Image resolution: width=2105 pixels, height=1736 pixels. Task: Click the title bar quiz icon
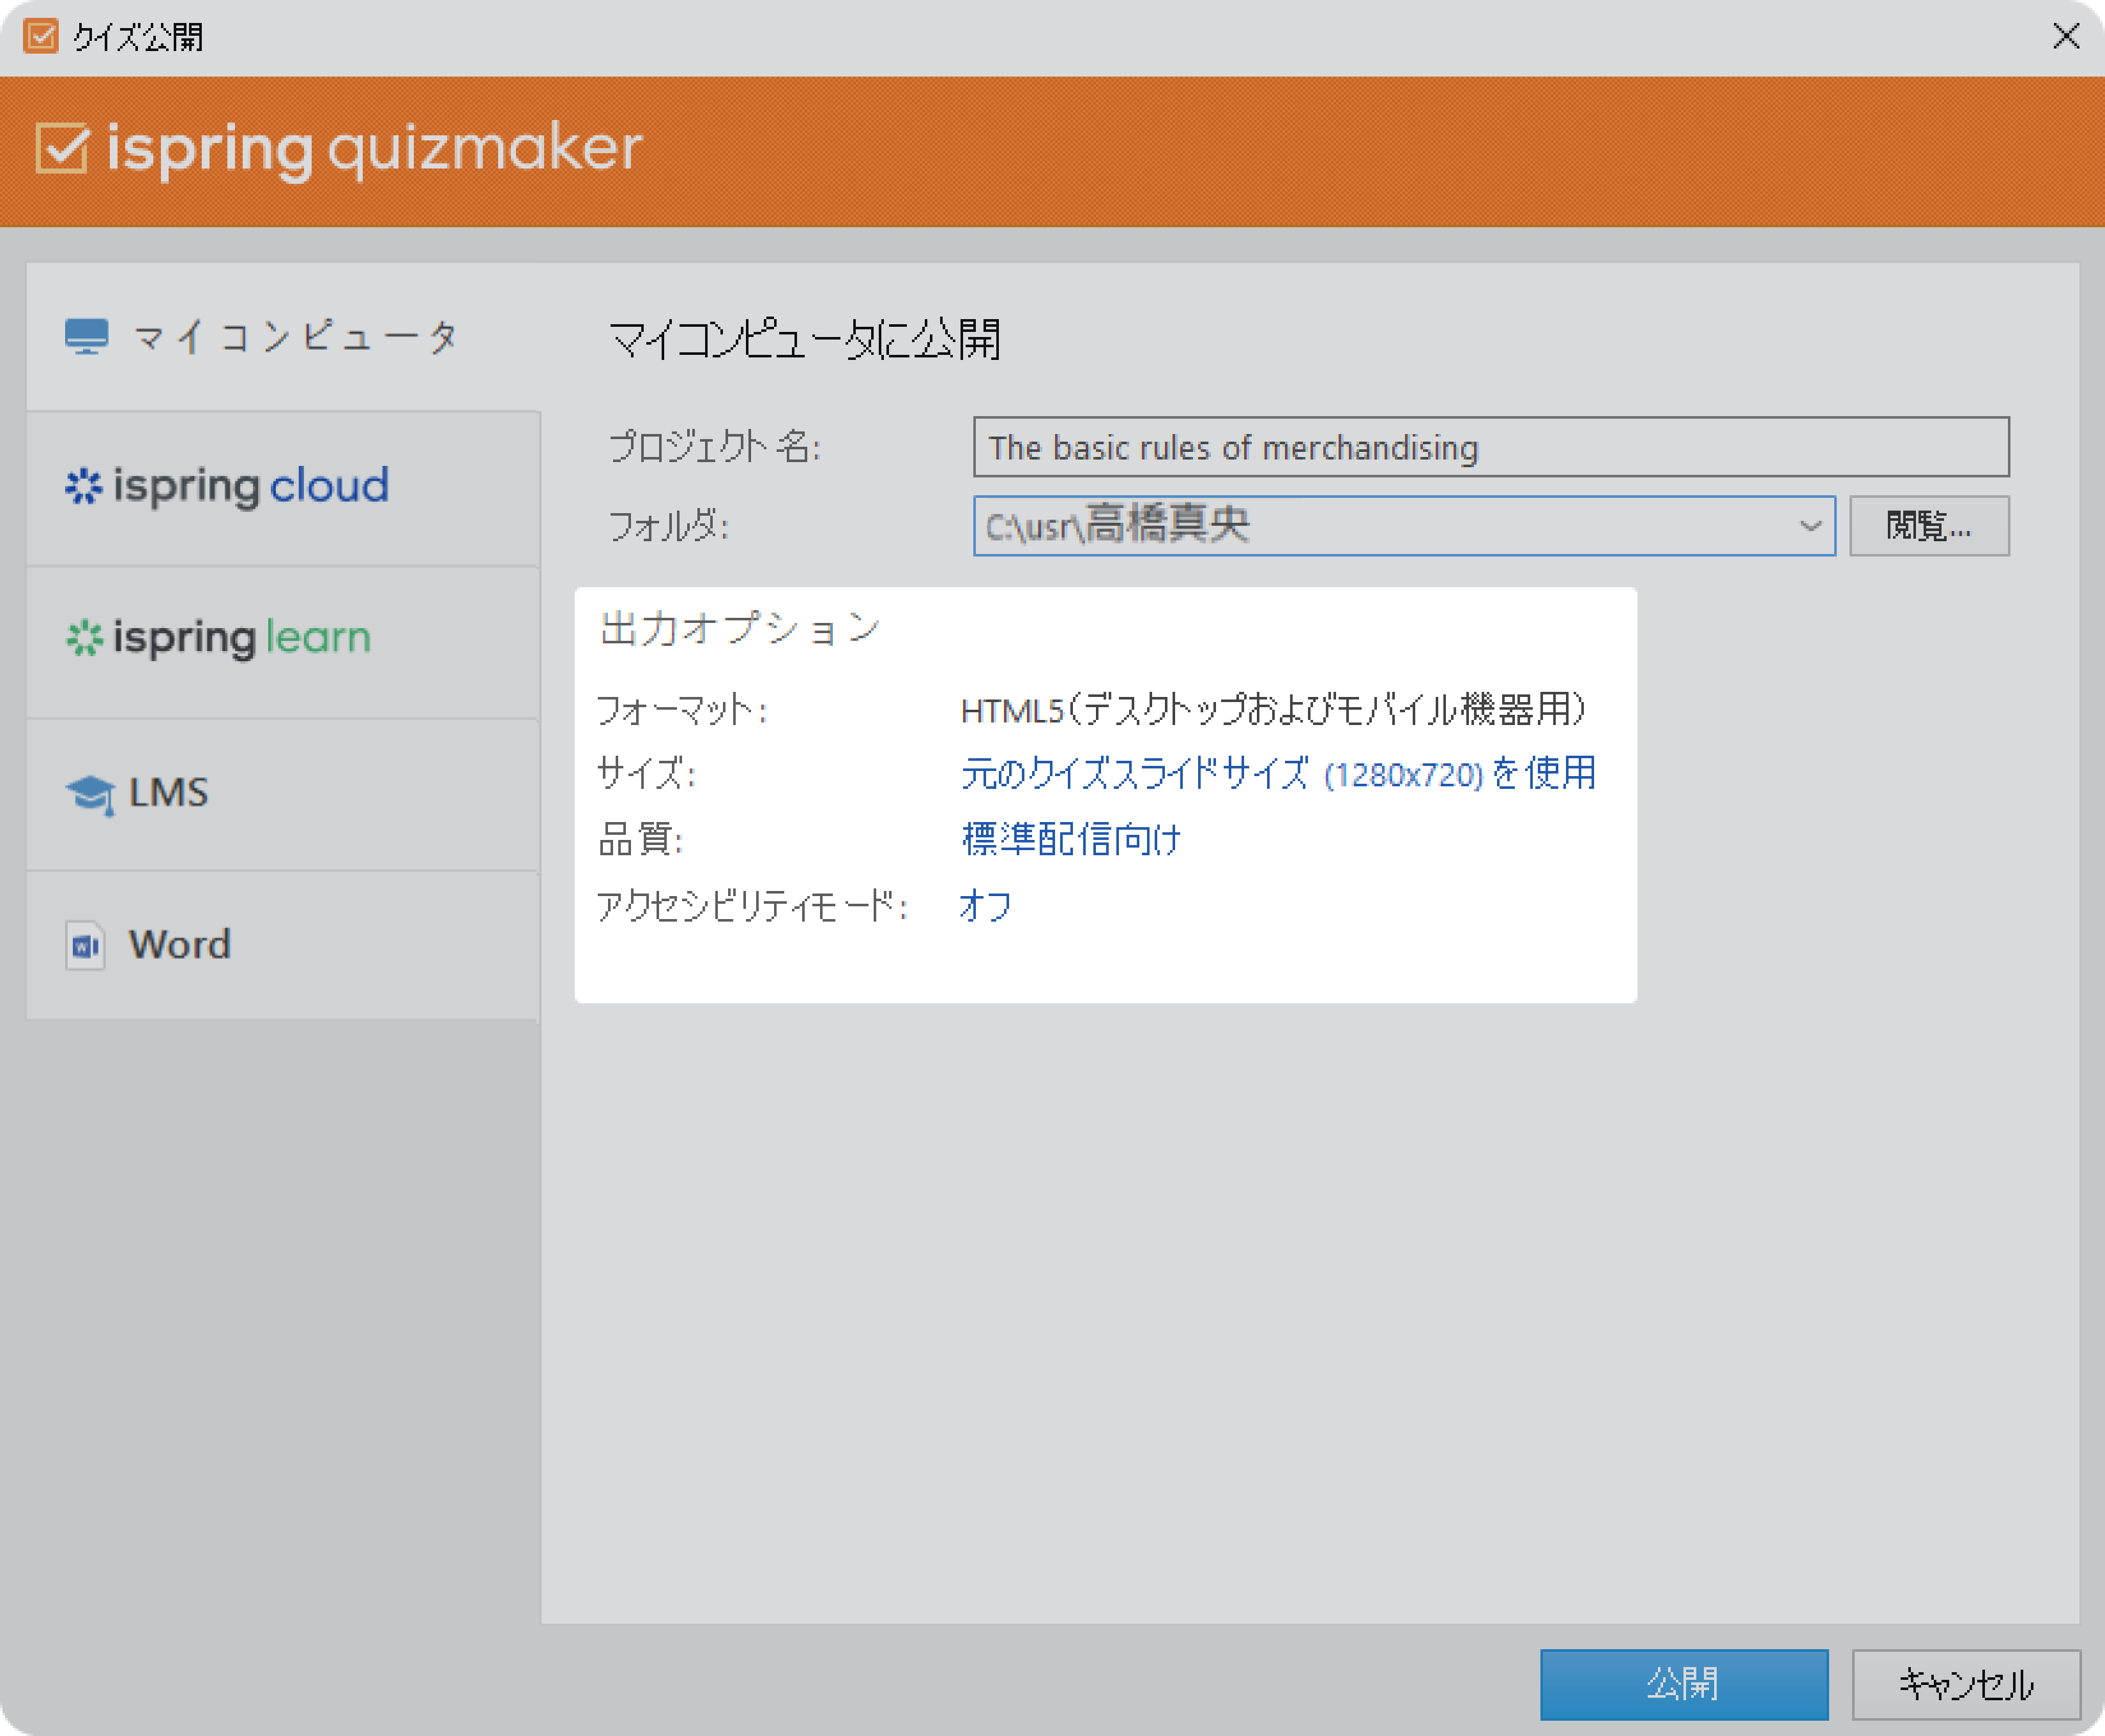41,37
